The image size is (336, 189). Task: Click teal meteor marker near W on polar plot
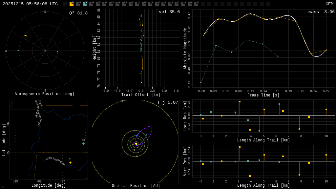[x=18, y=51]
